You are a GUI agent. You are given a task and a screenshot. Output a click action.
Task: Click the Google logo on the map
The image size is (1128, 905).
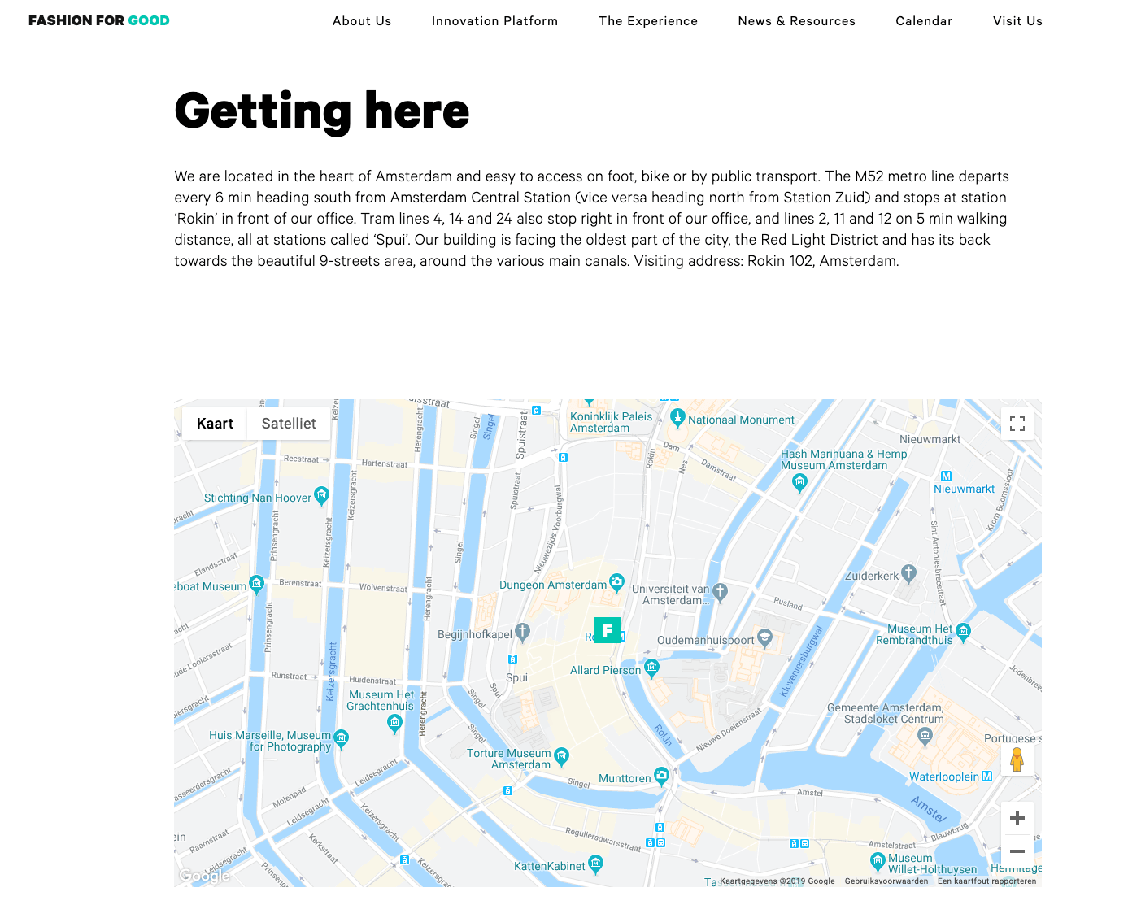[203, 876]
